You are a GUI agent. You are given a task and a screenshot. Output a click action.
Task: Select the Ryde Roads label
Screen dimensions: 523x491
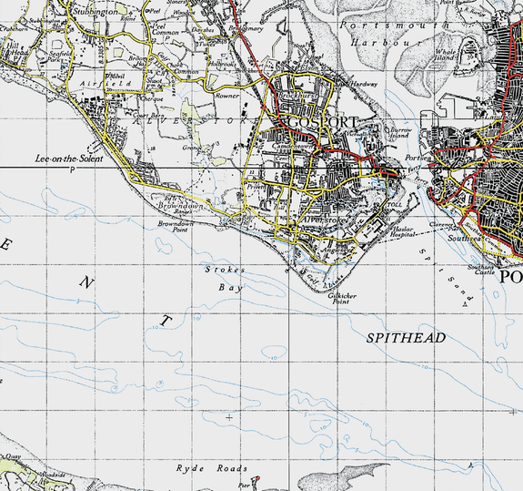pos(212,468)
